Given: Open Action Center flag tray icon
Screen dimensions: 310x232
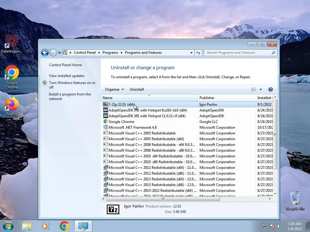Looking at the screenshot, I should pos(272,226).
